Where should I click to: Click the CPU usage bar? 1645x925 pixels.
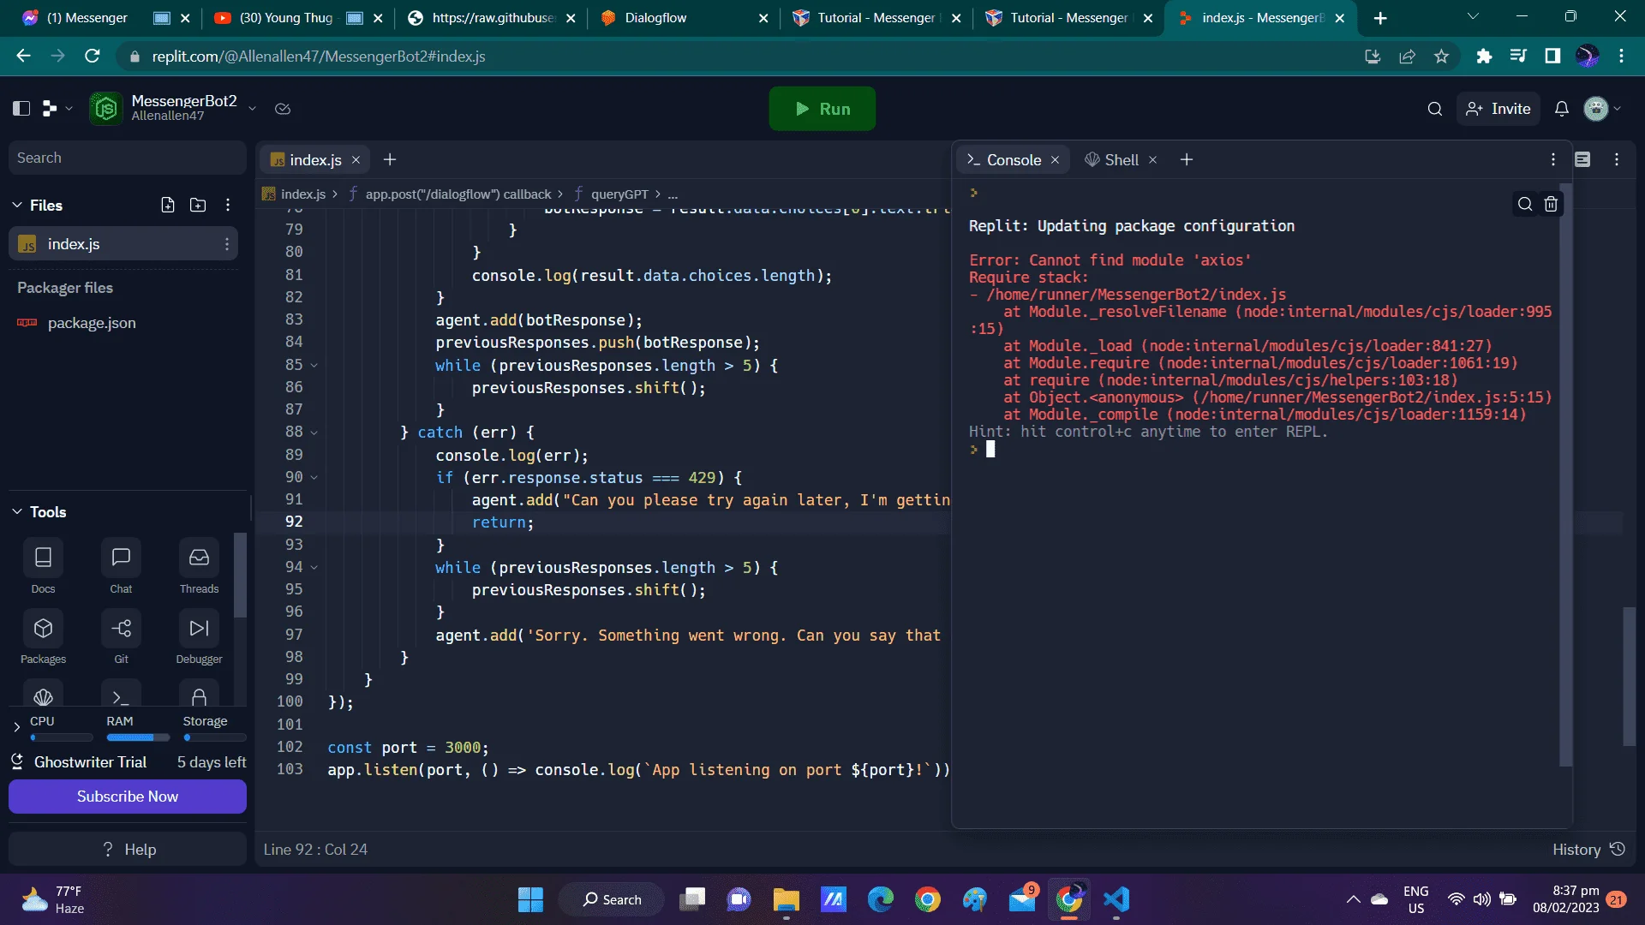click(x=61, y=737)
